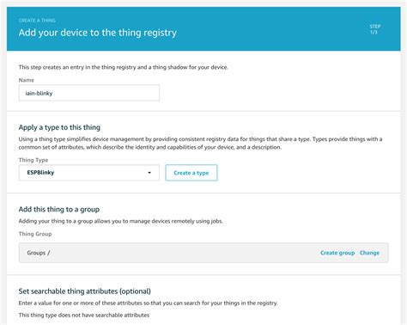Open the ESPBlinky Thing Type dropdown
Screen dimensions: 407x325
[x=89, y=173]
